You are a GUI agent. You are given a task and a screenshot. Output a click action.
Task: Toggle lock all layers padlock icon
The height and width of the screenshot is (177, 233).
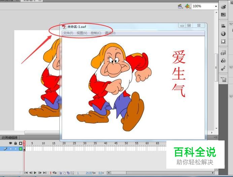[15, 143]
